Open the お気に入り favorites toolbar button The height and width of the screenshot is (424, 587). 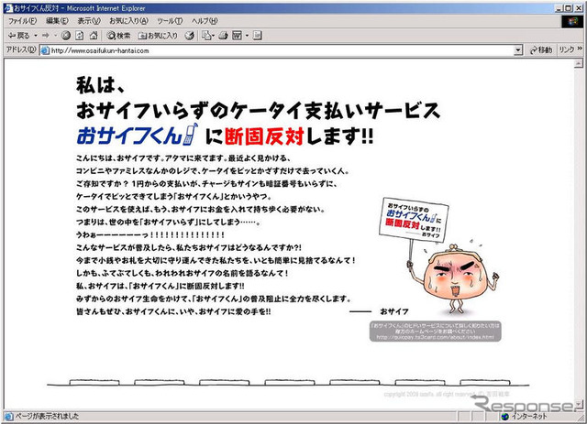158,36
